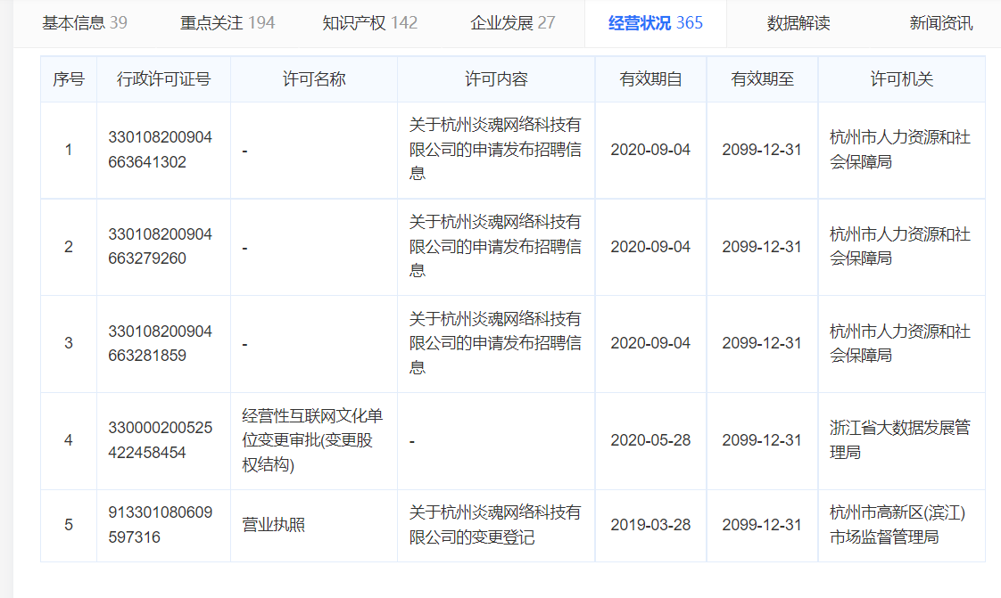Click row 2 authority 杭州市人力资源和社会保障局

pos(900,247)
